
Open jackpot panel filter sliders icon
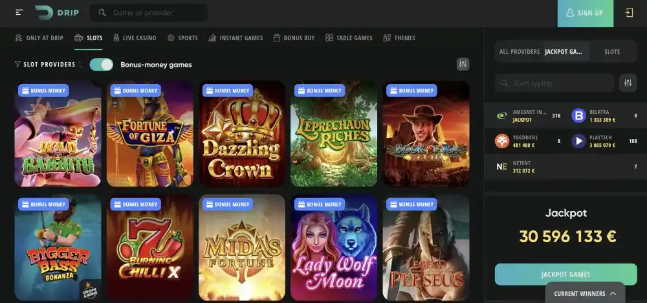(628, 83)
